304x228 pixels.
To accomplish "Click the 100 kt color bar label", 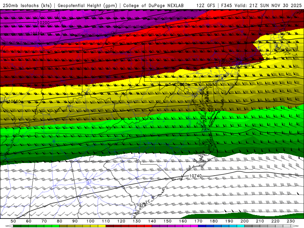I will 90,221.
